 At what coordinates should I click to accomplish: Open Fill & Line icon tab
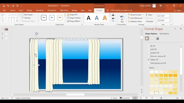pyautogui.click(x=147, y=38)
